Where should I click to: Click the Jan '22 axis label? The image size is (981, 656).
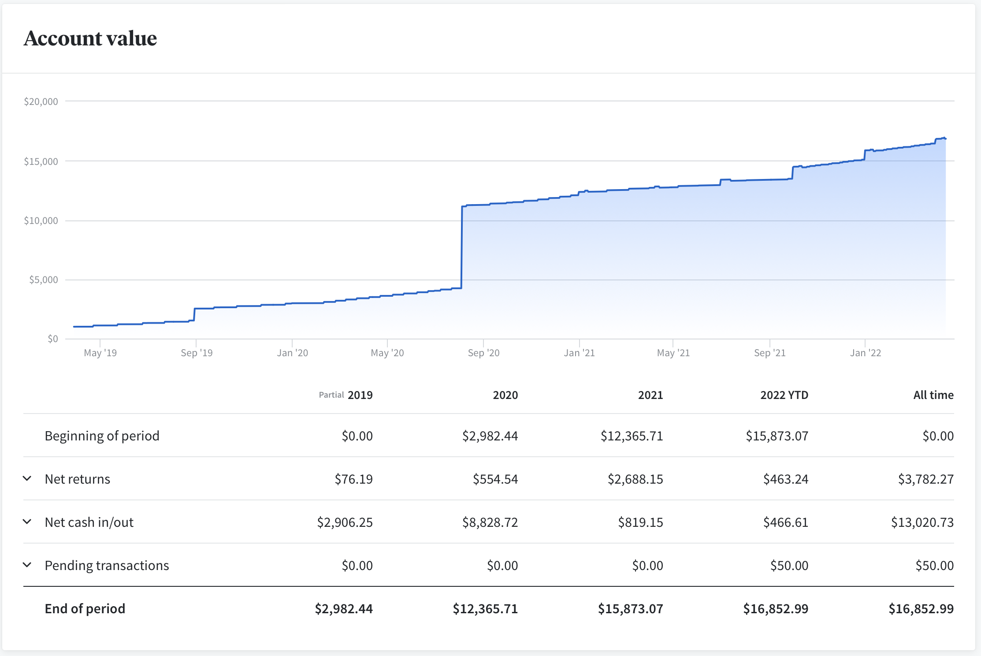tap(866, 353)
